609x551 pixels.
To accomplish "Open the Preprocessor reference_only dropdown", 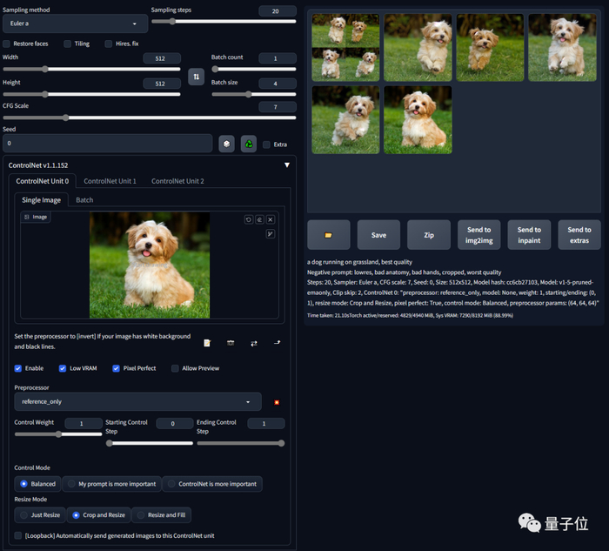I will (x=137, y=401).
